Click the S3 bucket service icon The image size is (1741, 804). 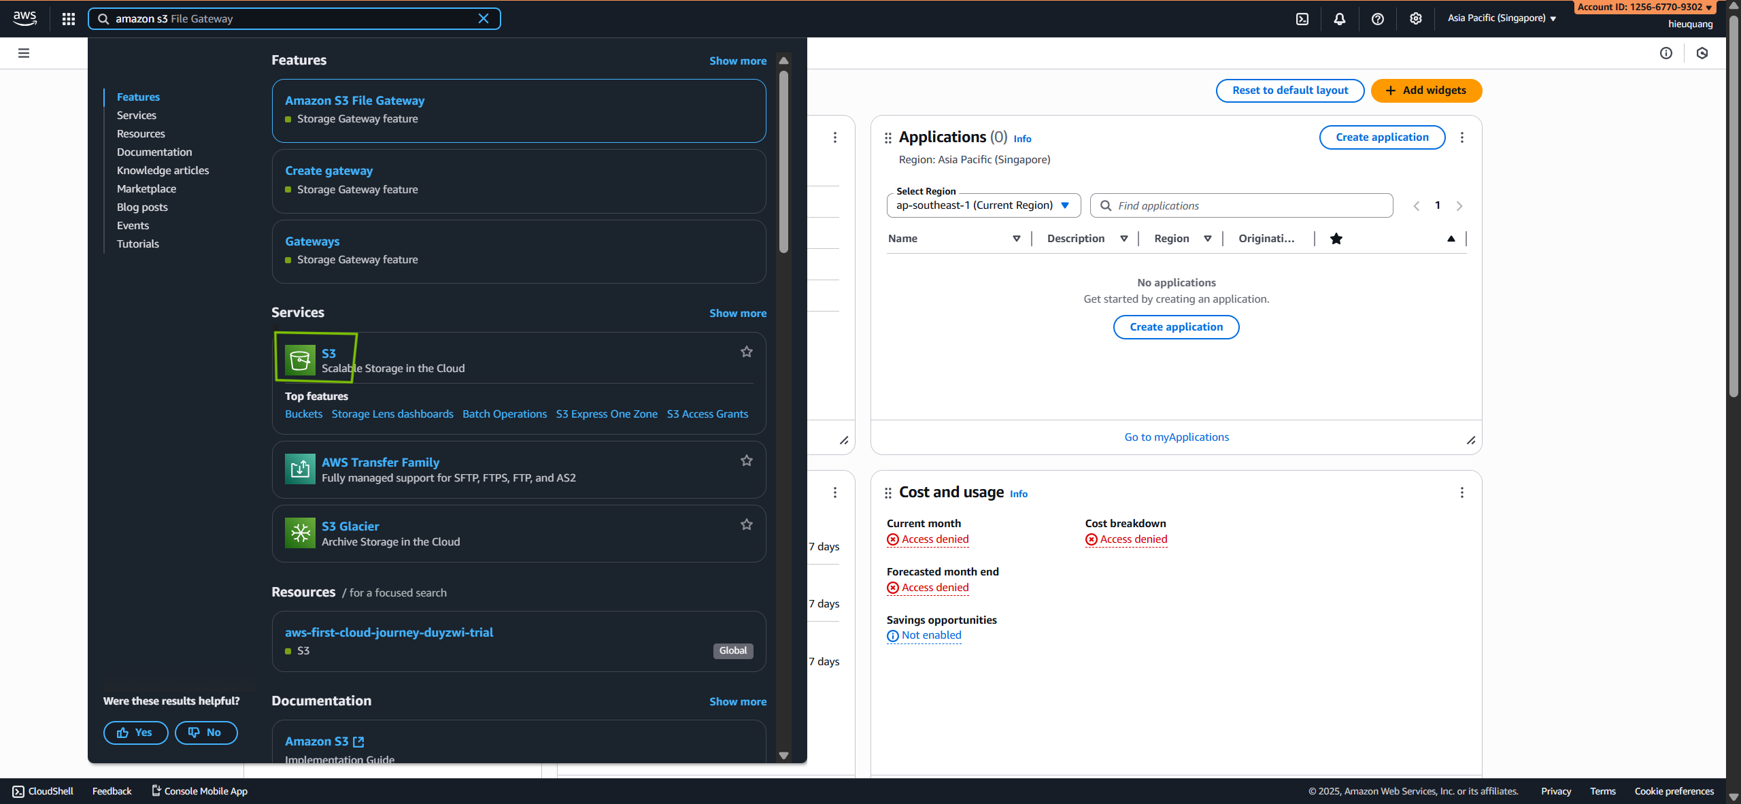300,361
